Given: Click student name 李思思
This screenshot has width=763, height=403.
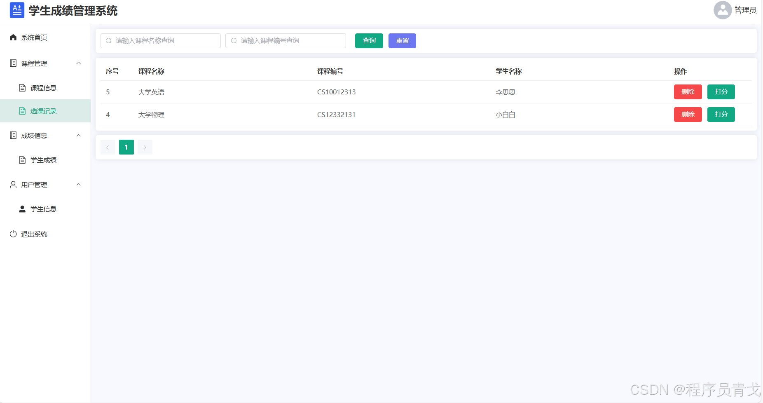Looking at the screenshot, I should tap(506, 92).
